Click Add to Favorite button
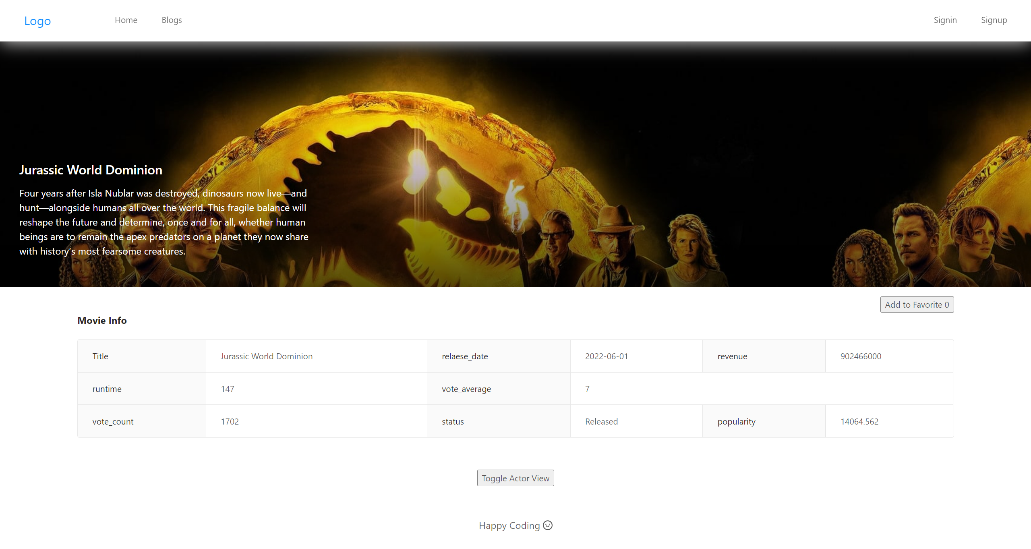 tap(917, 305)
